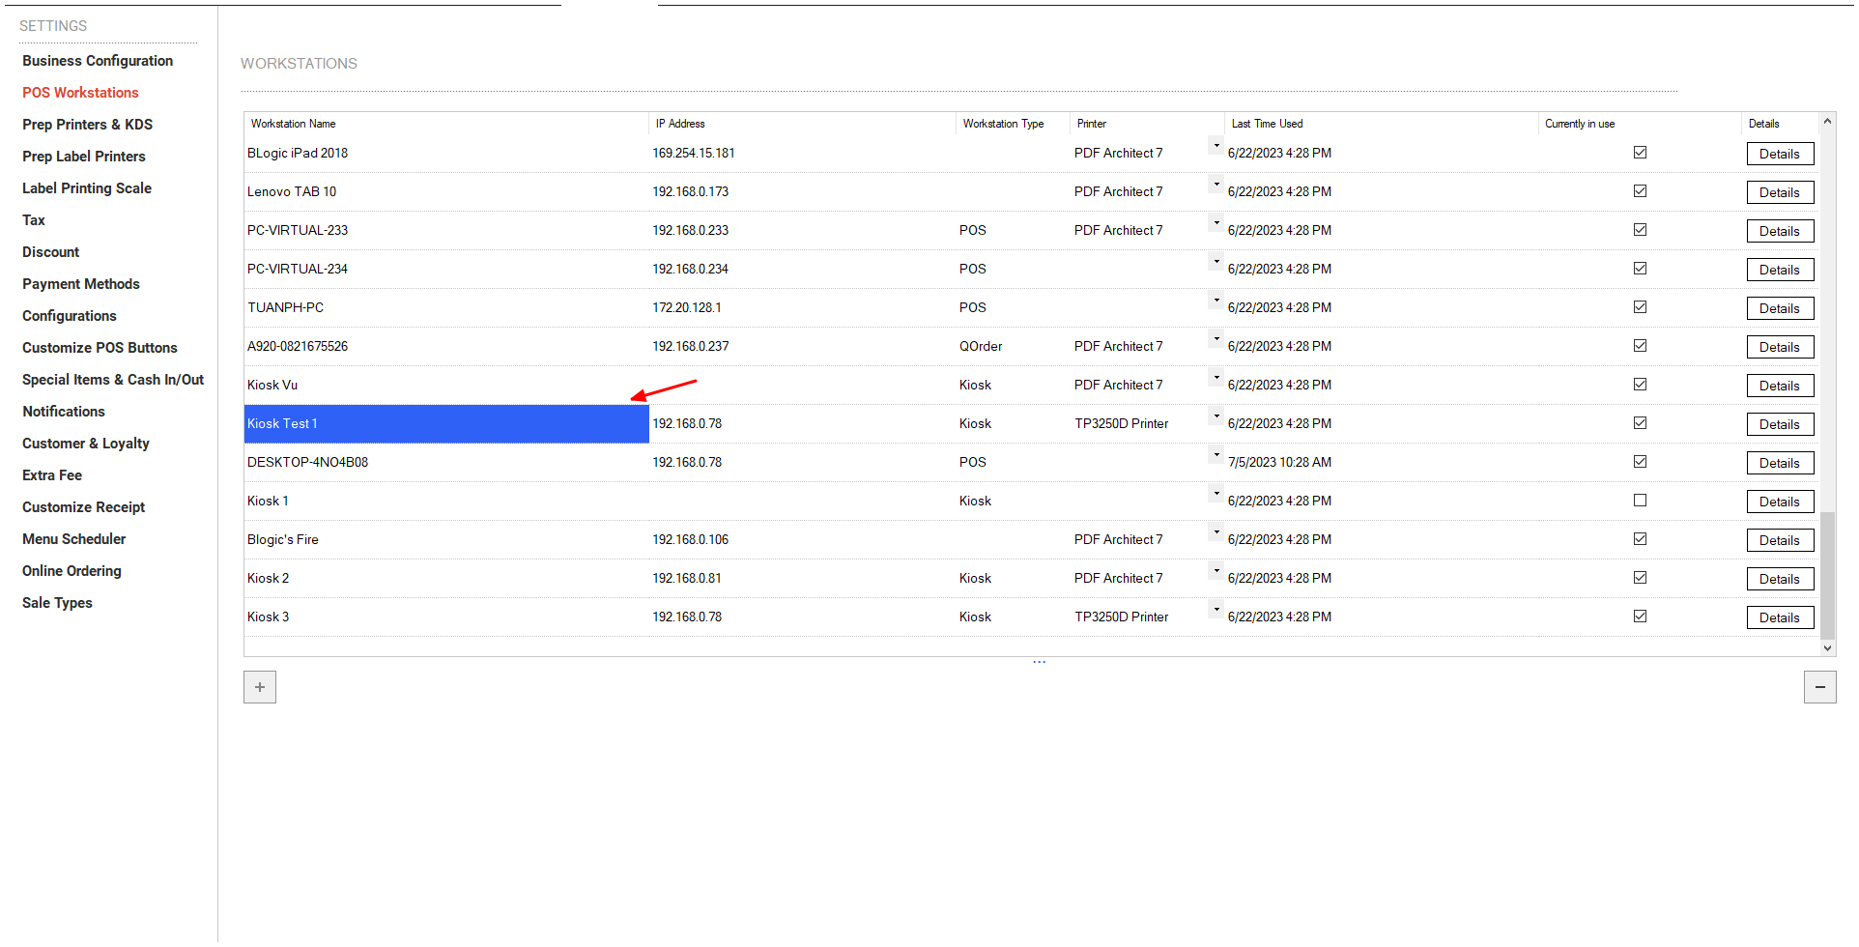Toggle 'Currently in use' checkbox for Kiosk 3
1859x947 pixels.
(1640, 617)
